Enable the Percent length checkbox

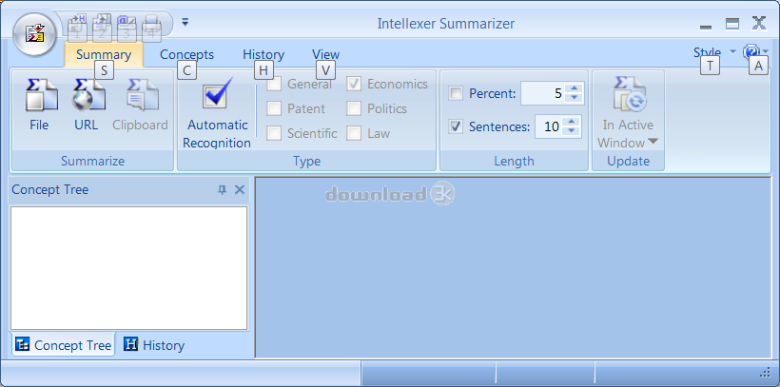pos(456,93)
